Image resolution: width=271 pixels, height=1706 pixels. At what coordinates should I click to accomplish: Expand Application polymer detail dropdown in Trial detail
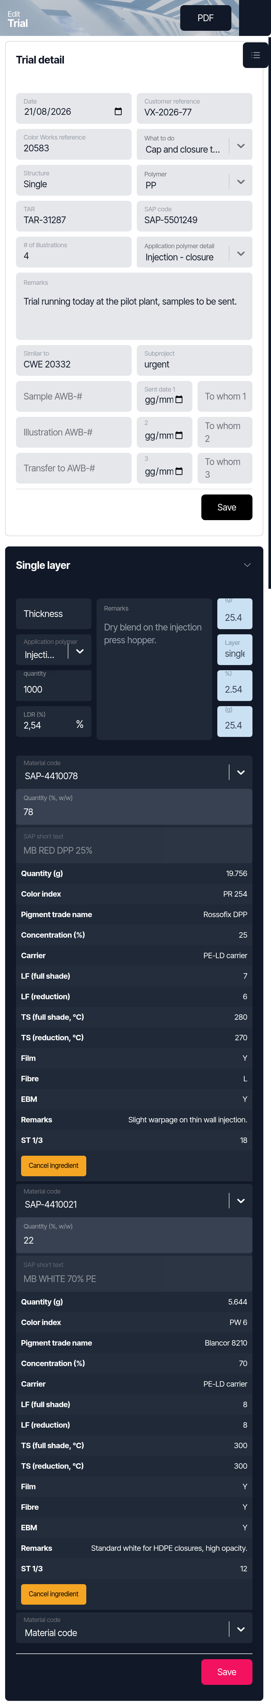(x=241, y=253)
